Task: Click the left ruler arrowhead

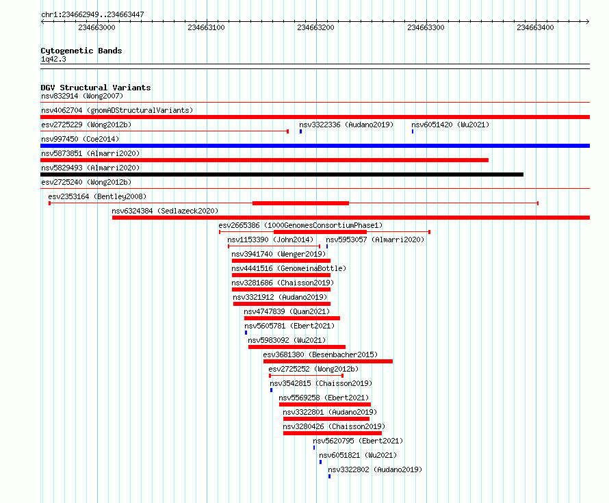Action: click(x=42, y=22)
